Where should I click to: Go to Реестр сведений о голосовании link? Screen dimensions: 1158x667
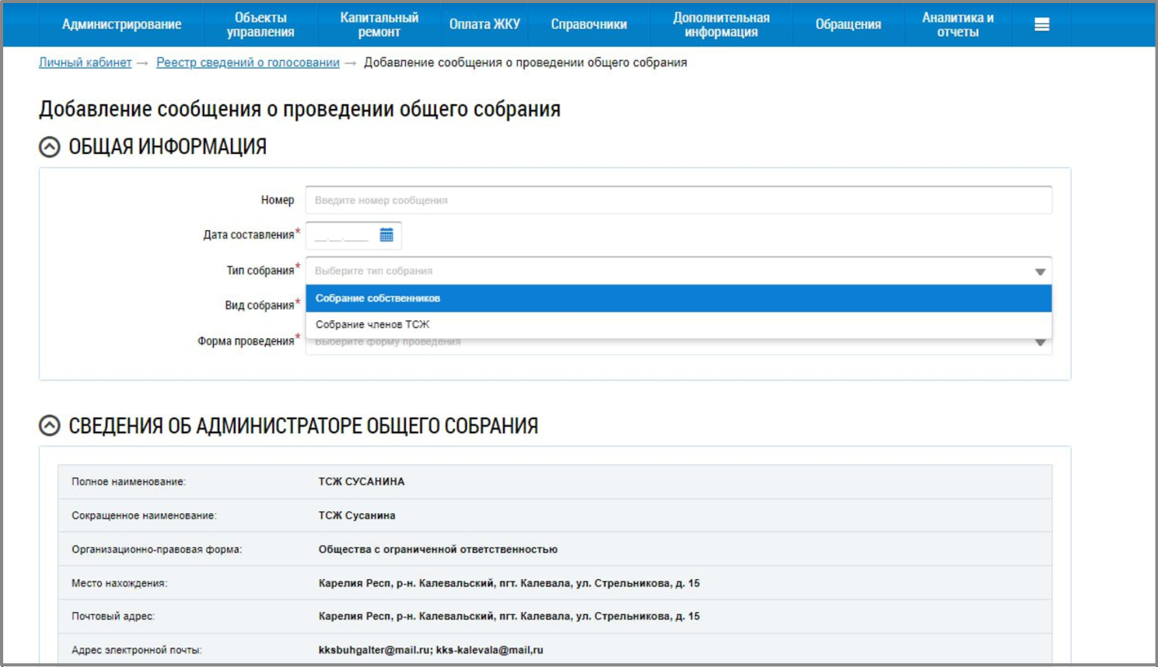(247, 62)
